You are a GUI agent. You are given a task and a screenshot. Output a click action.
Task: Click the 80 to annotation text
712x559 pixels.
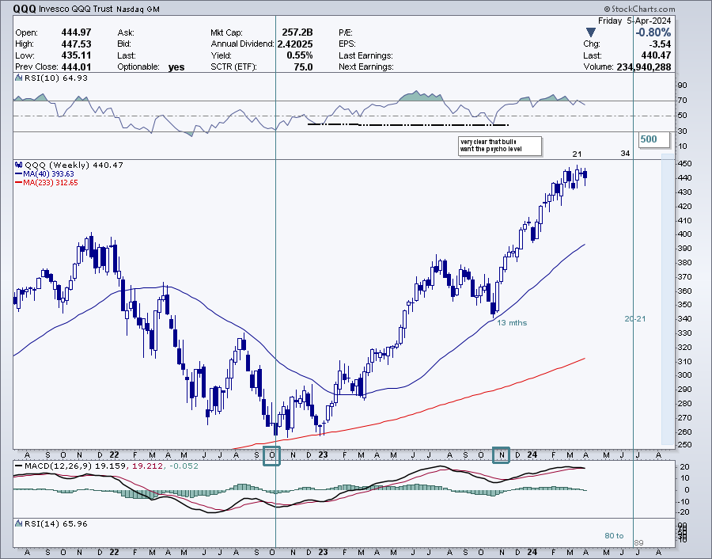pyautogui.click(x=614, y=536)
